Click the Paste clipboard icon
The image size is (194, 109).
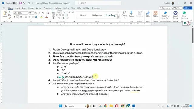5,13
